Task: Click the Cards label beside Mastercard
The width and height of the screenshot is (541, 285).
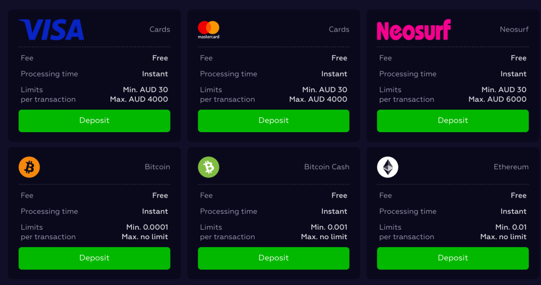Action: [339, 30]
